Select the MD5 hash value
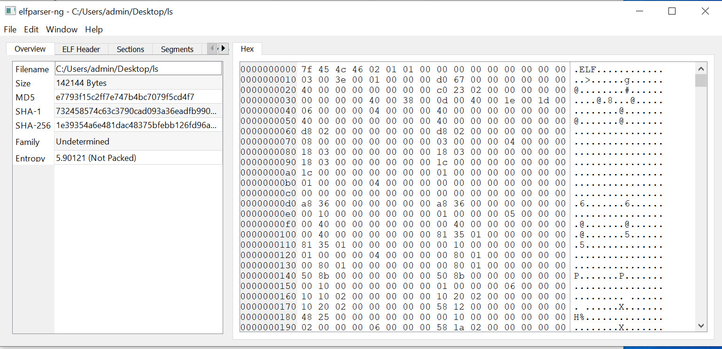The width and height of the screenshot is (722, 349). tap(138, 97)
